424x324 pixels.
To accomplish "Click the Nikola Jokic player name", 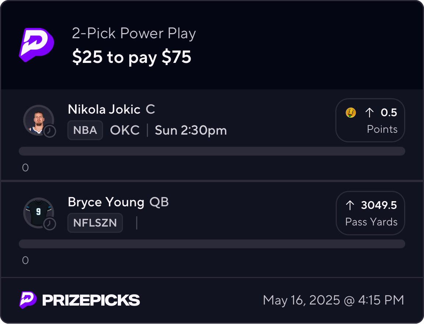I will 104,109.
